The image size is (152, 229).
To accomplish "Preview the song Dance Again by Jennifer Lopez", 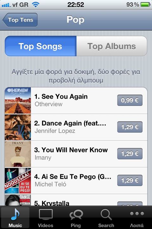I will coord(76,127).
